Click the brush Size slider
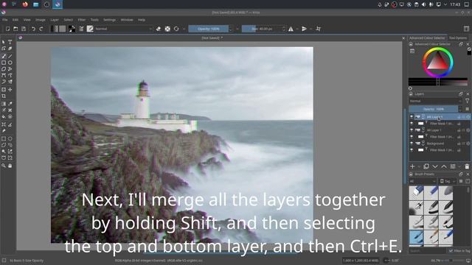 (x=262, y=29)
